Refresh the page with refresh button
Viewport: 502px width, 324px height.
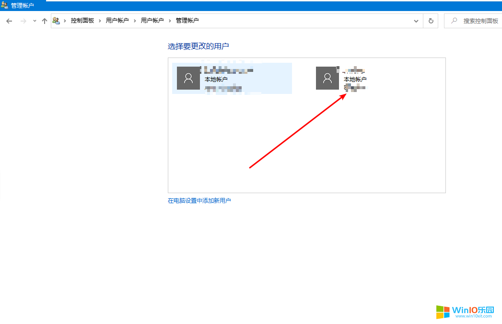(x=431, y=21)
